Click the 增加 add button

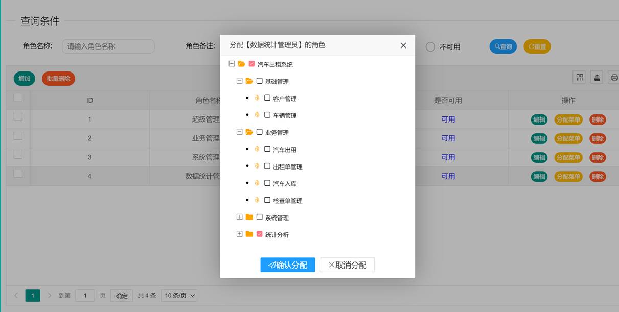(x=24, y=79)
